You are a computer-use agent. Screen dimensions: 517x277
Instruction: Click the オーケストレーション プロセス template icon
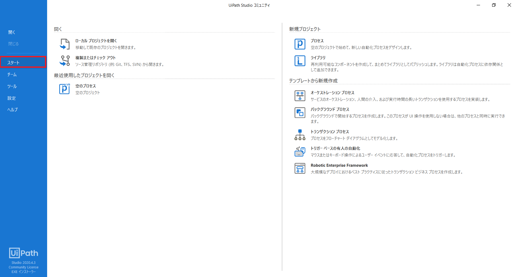(x=300, y=96)
